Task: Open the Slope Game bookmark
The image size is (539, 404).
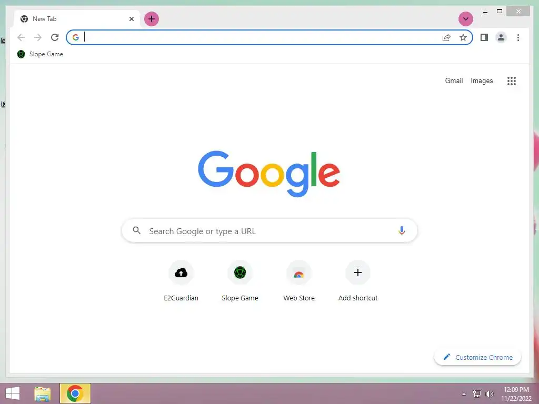Action: coord(40,54)
